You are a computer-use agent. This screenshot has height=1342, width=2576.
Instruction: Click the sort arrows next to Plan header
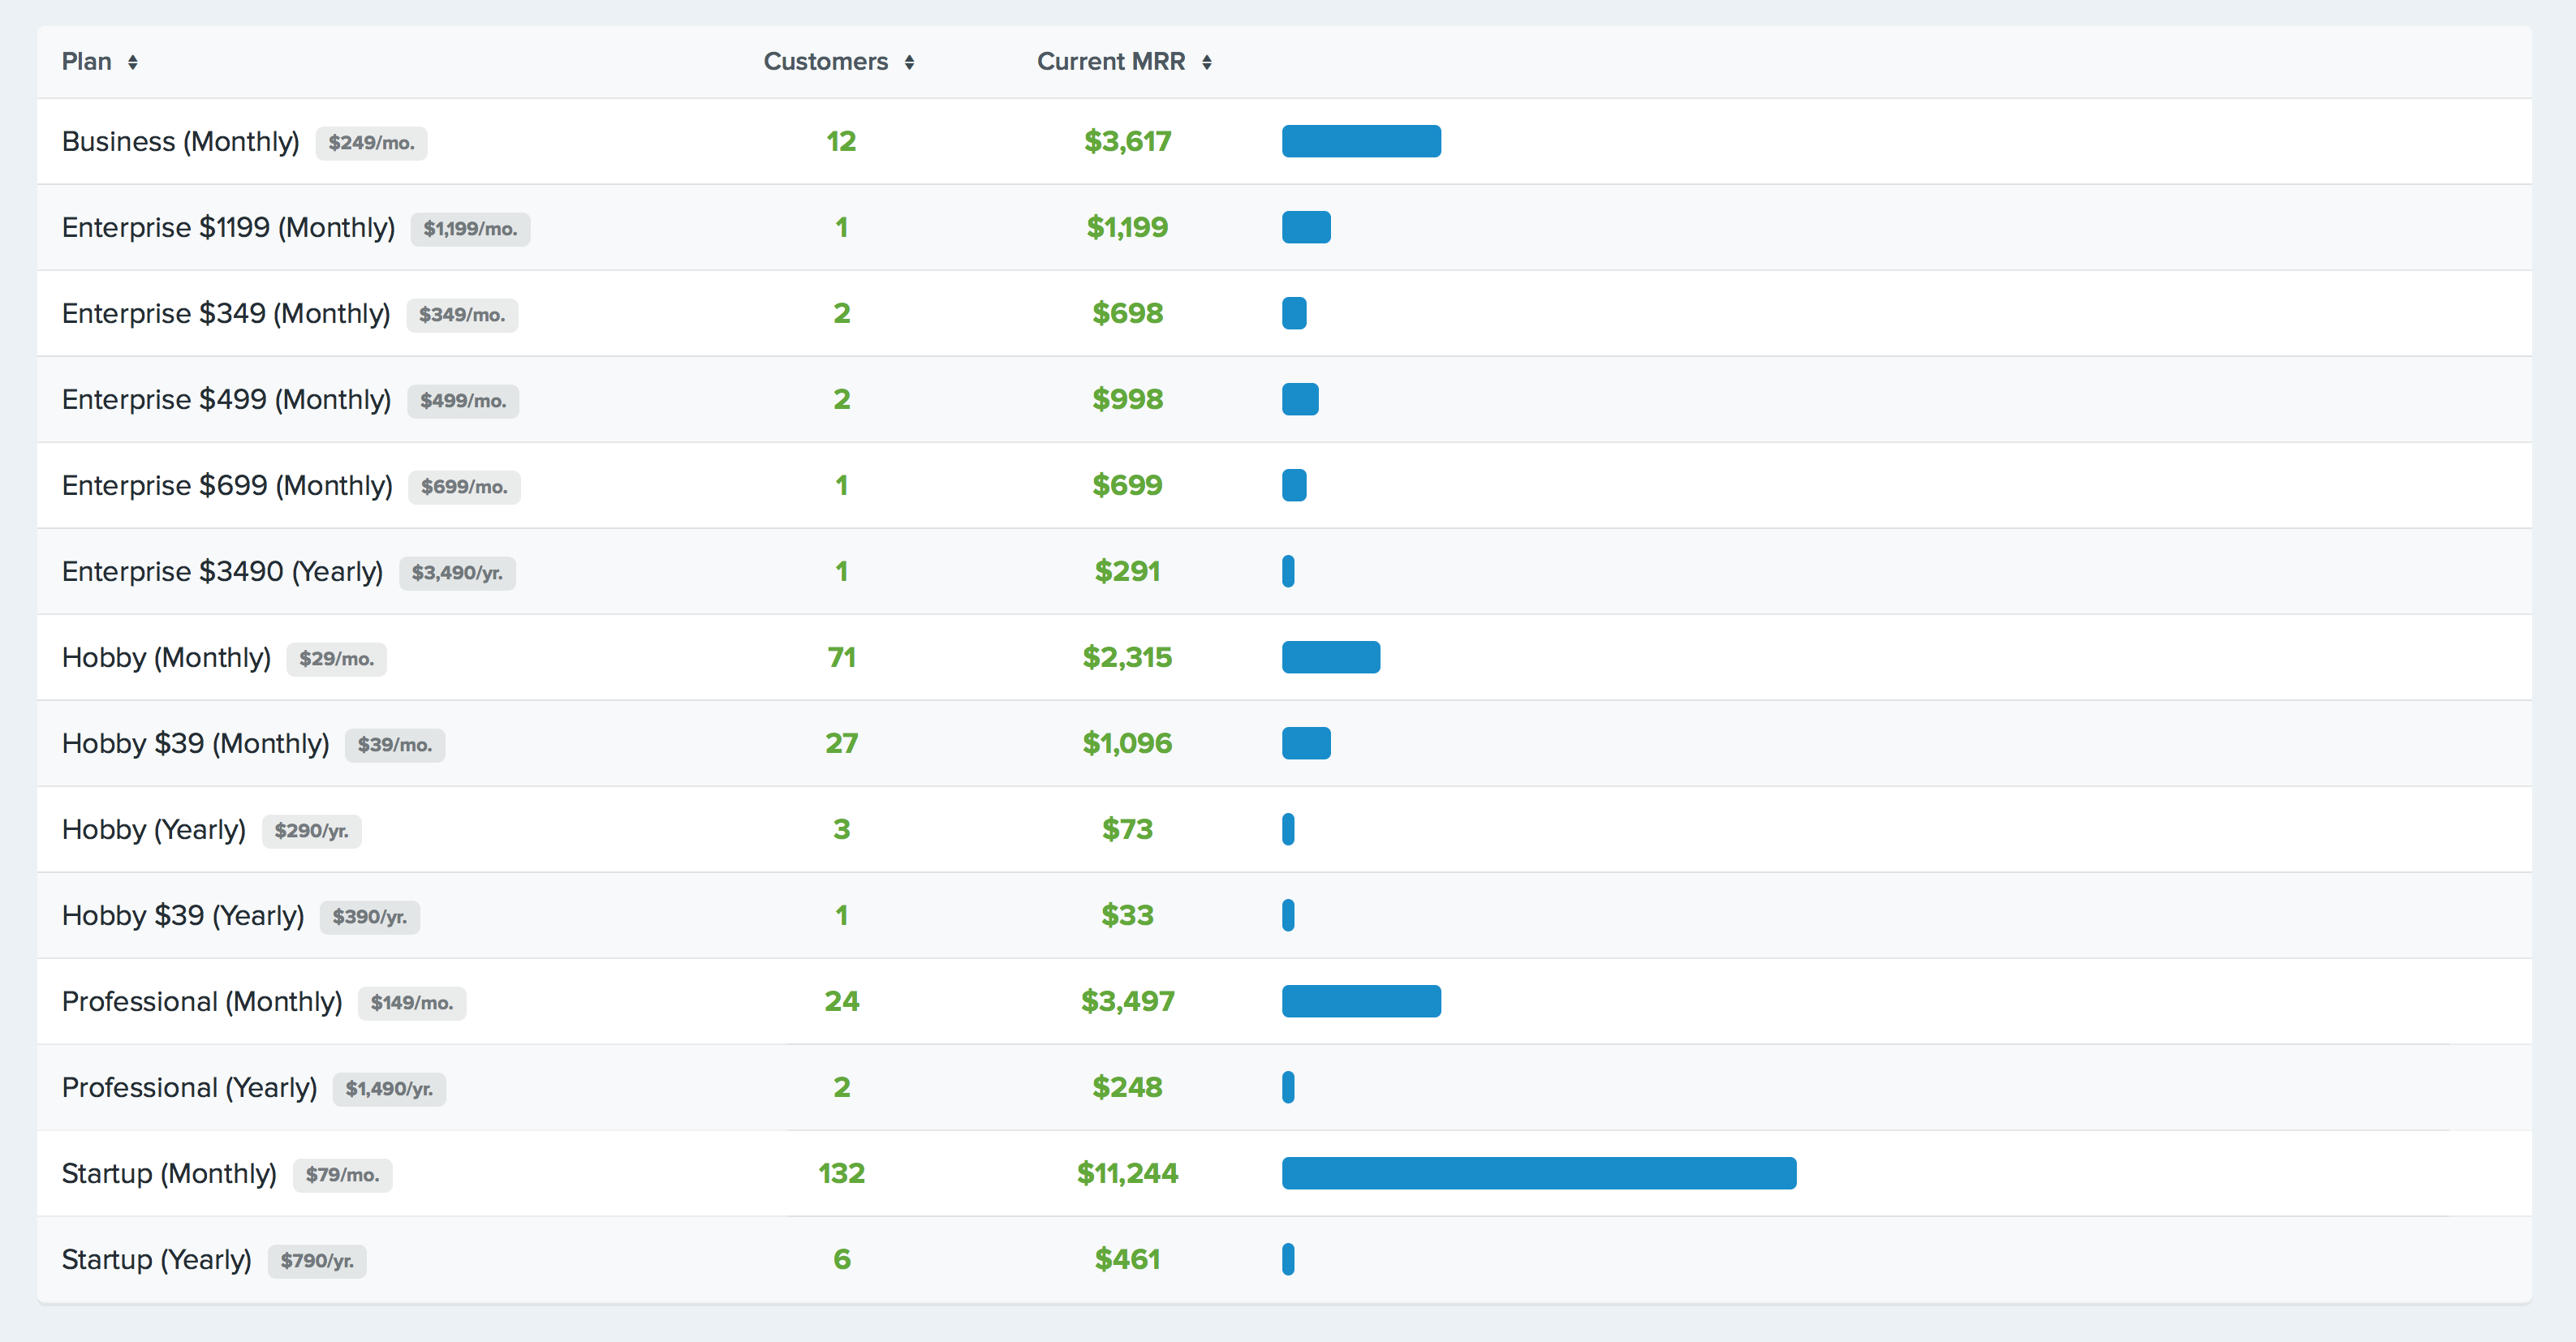(134, 61)
